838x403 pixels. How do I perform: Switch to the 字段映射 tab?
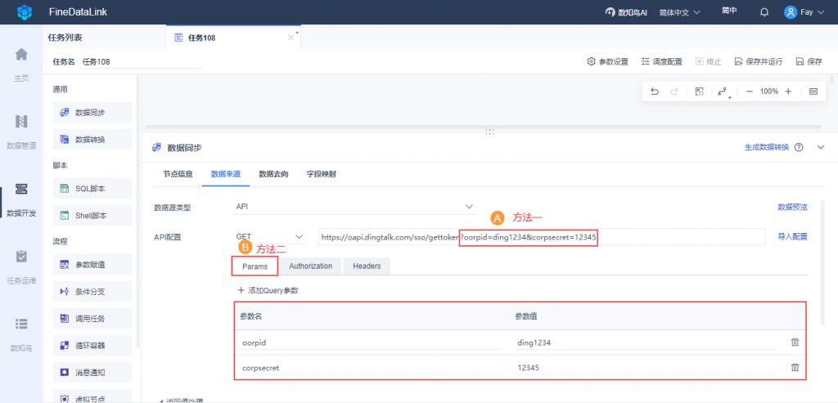(321, 174)
